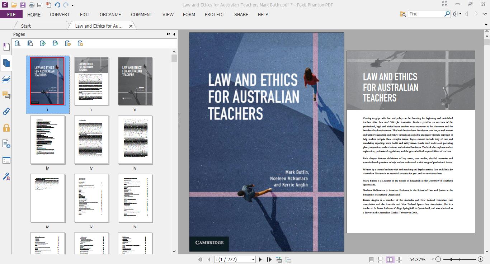Open the Attachments paperclip panel
This screenshot has width=490, height=264.
pyautogui.click(x=6, y=112)
